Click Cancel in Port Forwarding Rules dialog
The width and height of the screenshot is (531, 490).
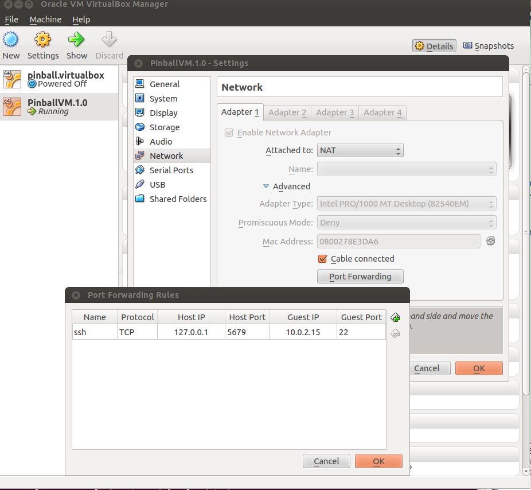click(326, 461)
